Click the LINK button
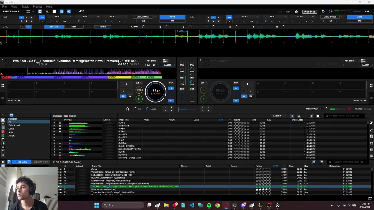Image resolution: width=374 pixels, height=210 pixels. tap(81, 11)
